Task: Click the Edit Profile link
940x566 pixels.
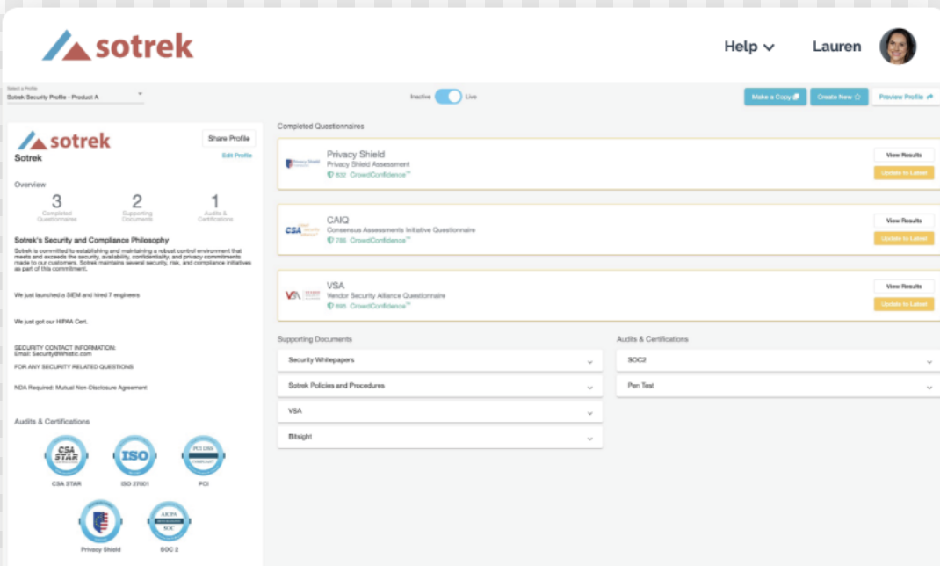Action: (237, 156)
